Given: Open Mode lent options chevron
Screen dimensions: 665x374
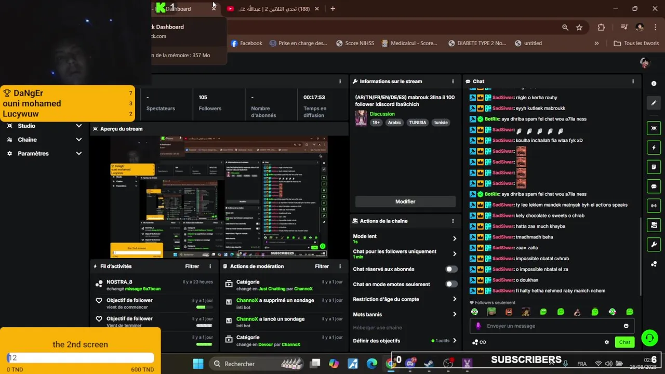Looking at the screenshot, I should [x=454, y=238].
